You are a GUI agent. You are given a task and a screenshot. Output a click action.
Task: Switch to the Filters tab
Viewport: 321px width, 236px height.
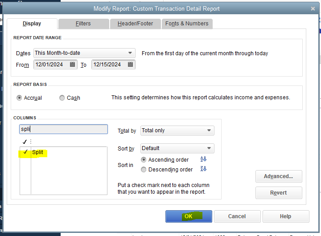click(83, 24)
